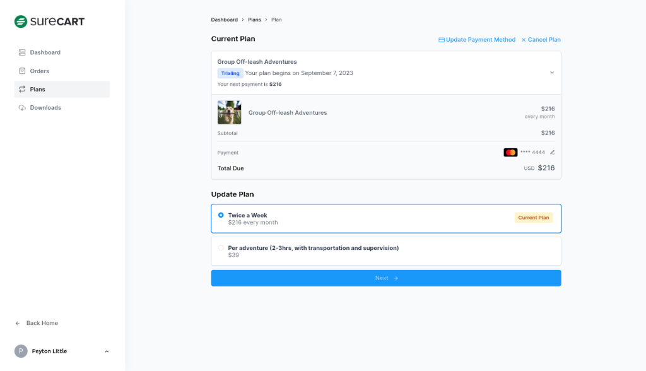This screenshot has width=646, height=371.
Task: Click the Orders bag icon
Action: click(22, 71)
